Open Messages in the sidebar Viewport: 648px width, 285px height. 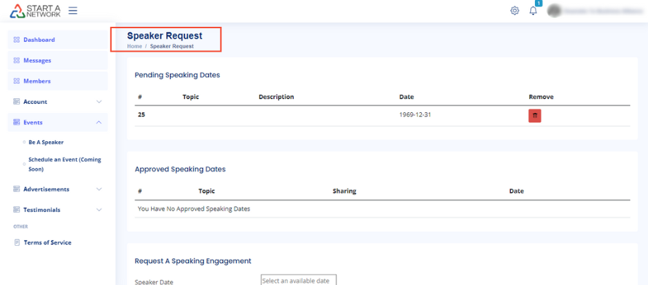pyautogui.click(x=37, y=61)
